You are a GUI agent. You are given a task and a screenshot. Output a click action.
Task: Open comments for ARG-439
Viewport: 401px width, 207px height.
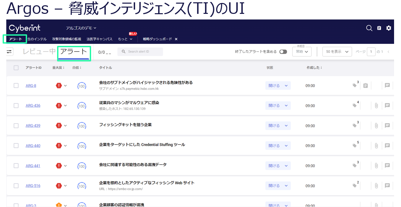click(387, 125)
